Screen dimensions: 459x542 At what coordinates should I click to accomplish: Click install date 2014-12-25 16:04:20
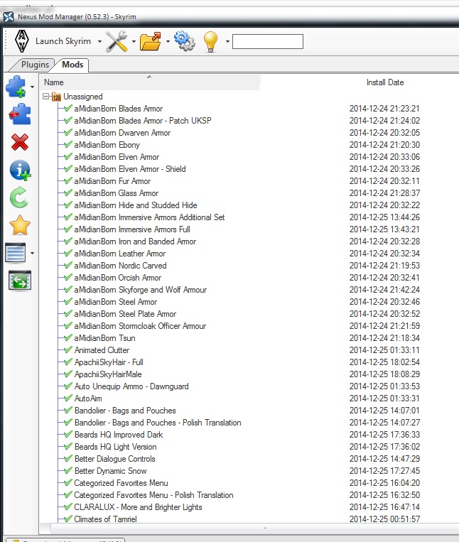coord(384,483)
